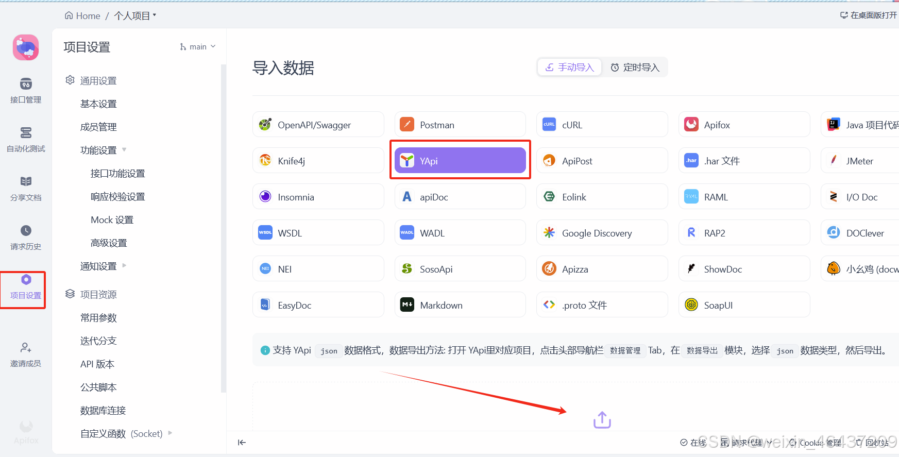Viewport: 899px width, 457px height.
Task: Select the JMeter import format
Action: point(860,161)
